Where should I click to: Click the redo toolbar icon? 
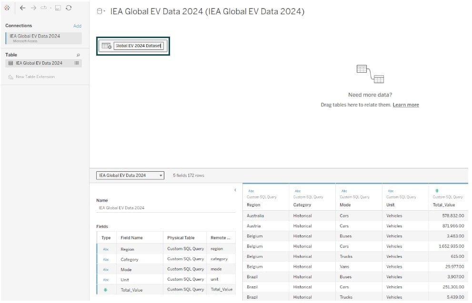tap(44, 8)
